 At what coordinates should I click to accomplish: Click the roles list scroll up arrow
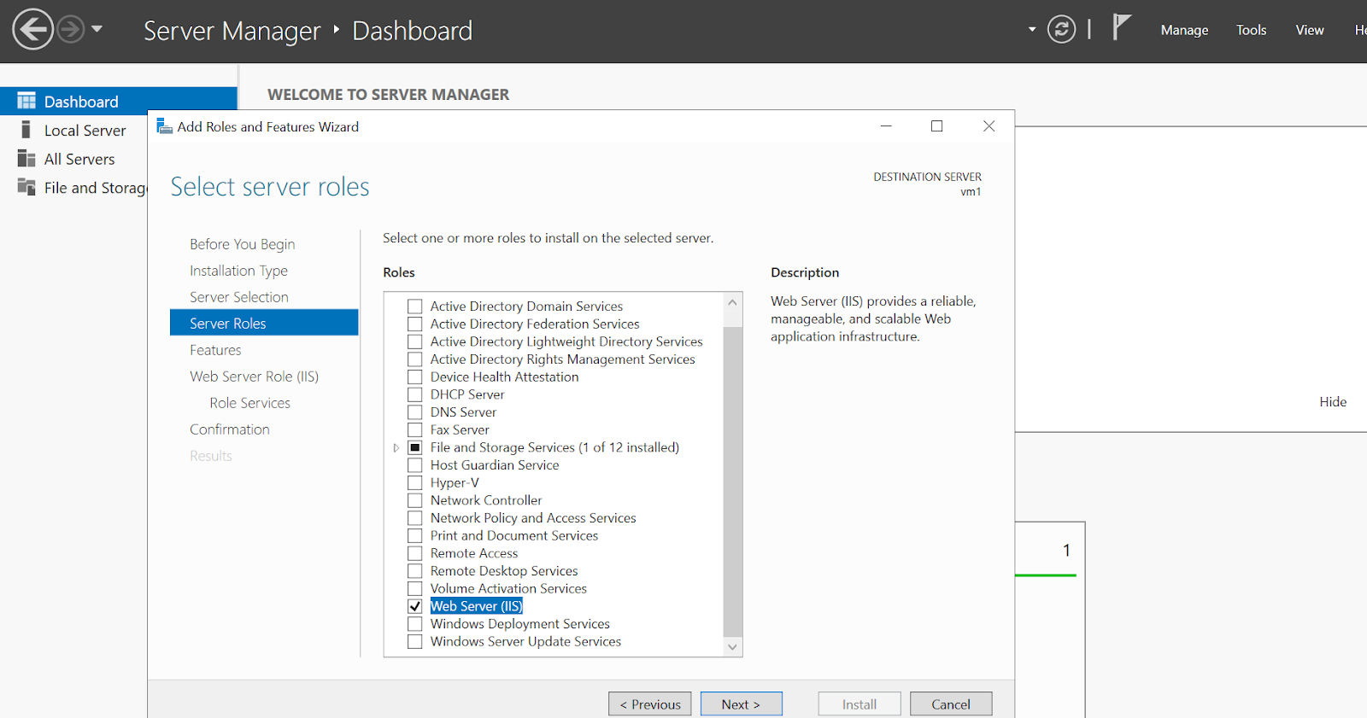tap(732, 302)
